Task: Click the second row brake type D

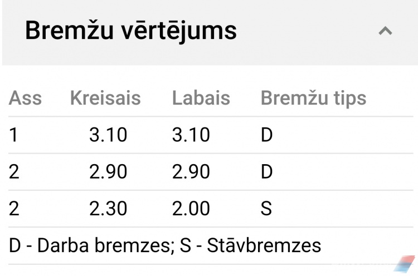Action: click(266, 172)
